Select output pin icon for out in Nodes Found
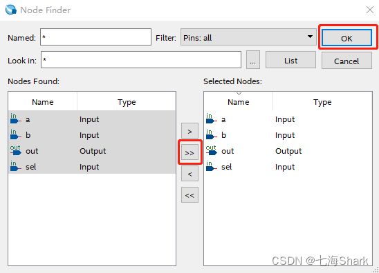 [x=15, y=150]
